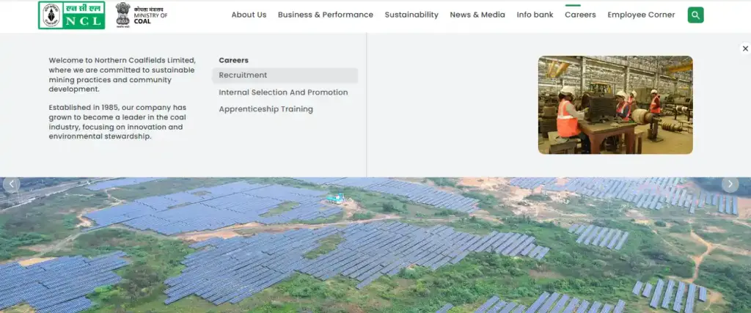This screenshot has width=751, height=313.
Task: Open search with the green magnifier icon
Action: [695, 15]
